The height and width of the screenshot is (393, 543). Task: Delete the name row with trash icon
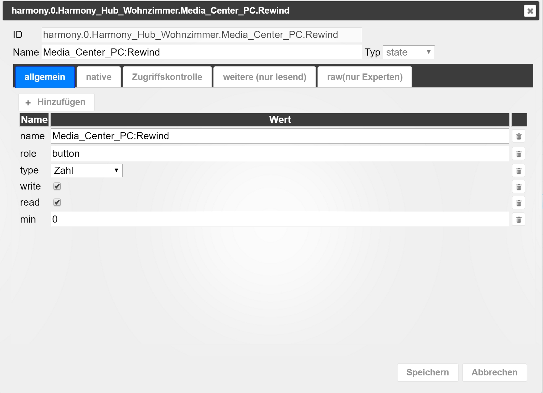coord(519,136)
